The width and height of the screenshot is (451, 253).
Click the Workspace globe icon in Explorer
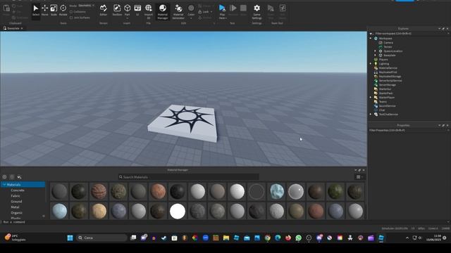376,38
